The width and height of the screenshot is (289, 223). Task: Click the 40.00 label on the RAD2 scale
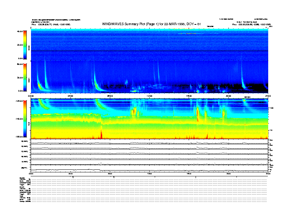pos(20,31)
